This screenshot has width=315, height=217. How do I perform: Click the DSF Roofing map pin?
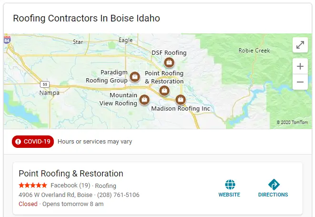point(168,62)
